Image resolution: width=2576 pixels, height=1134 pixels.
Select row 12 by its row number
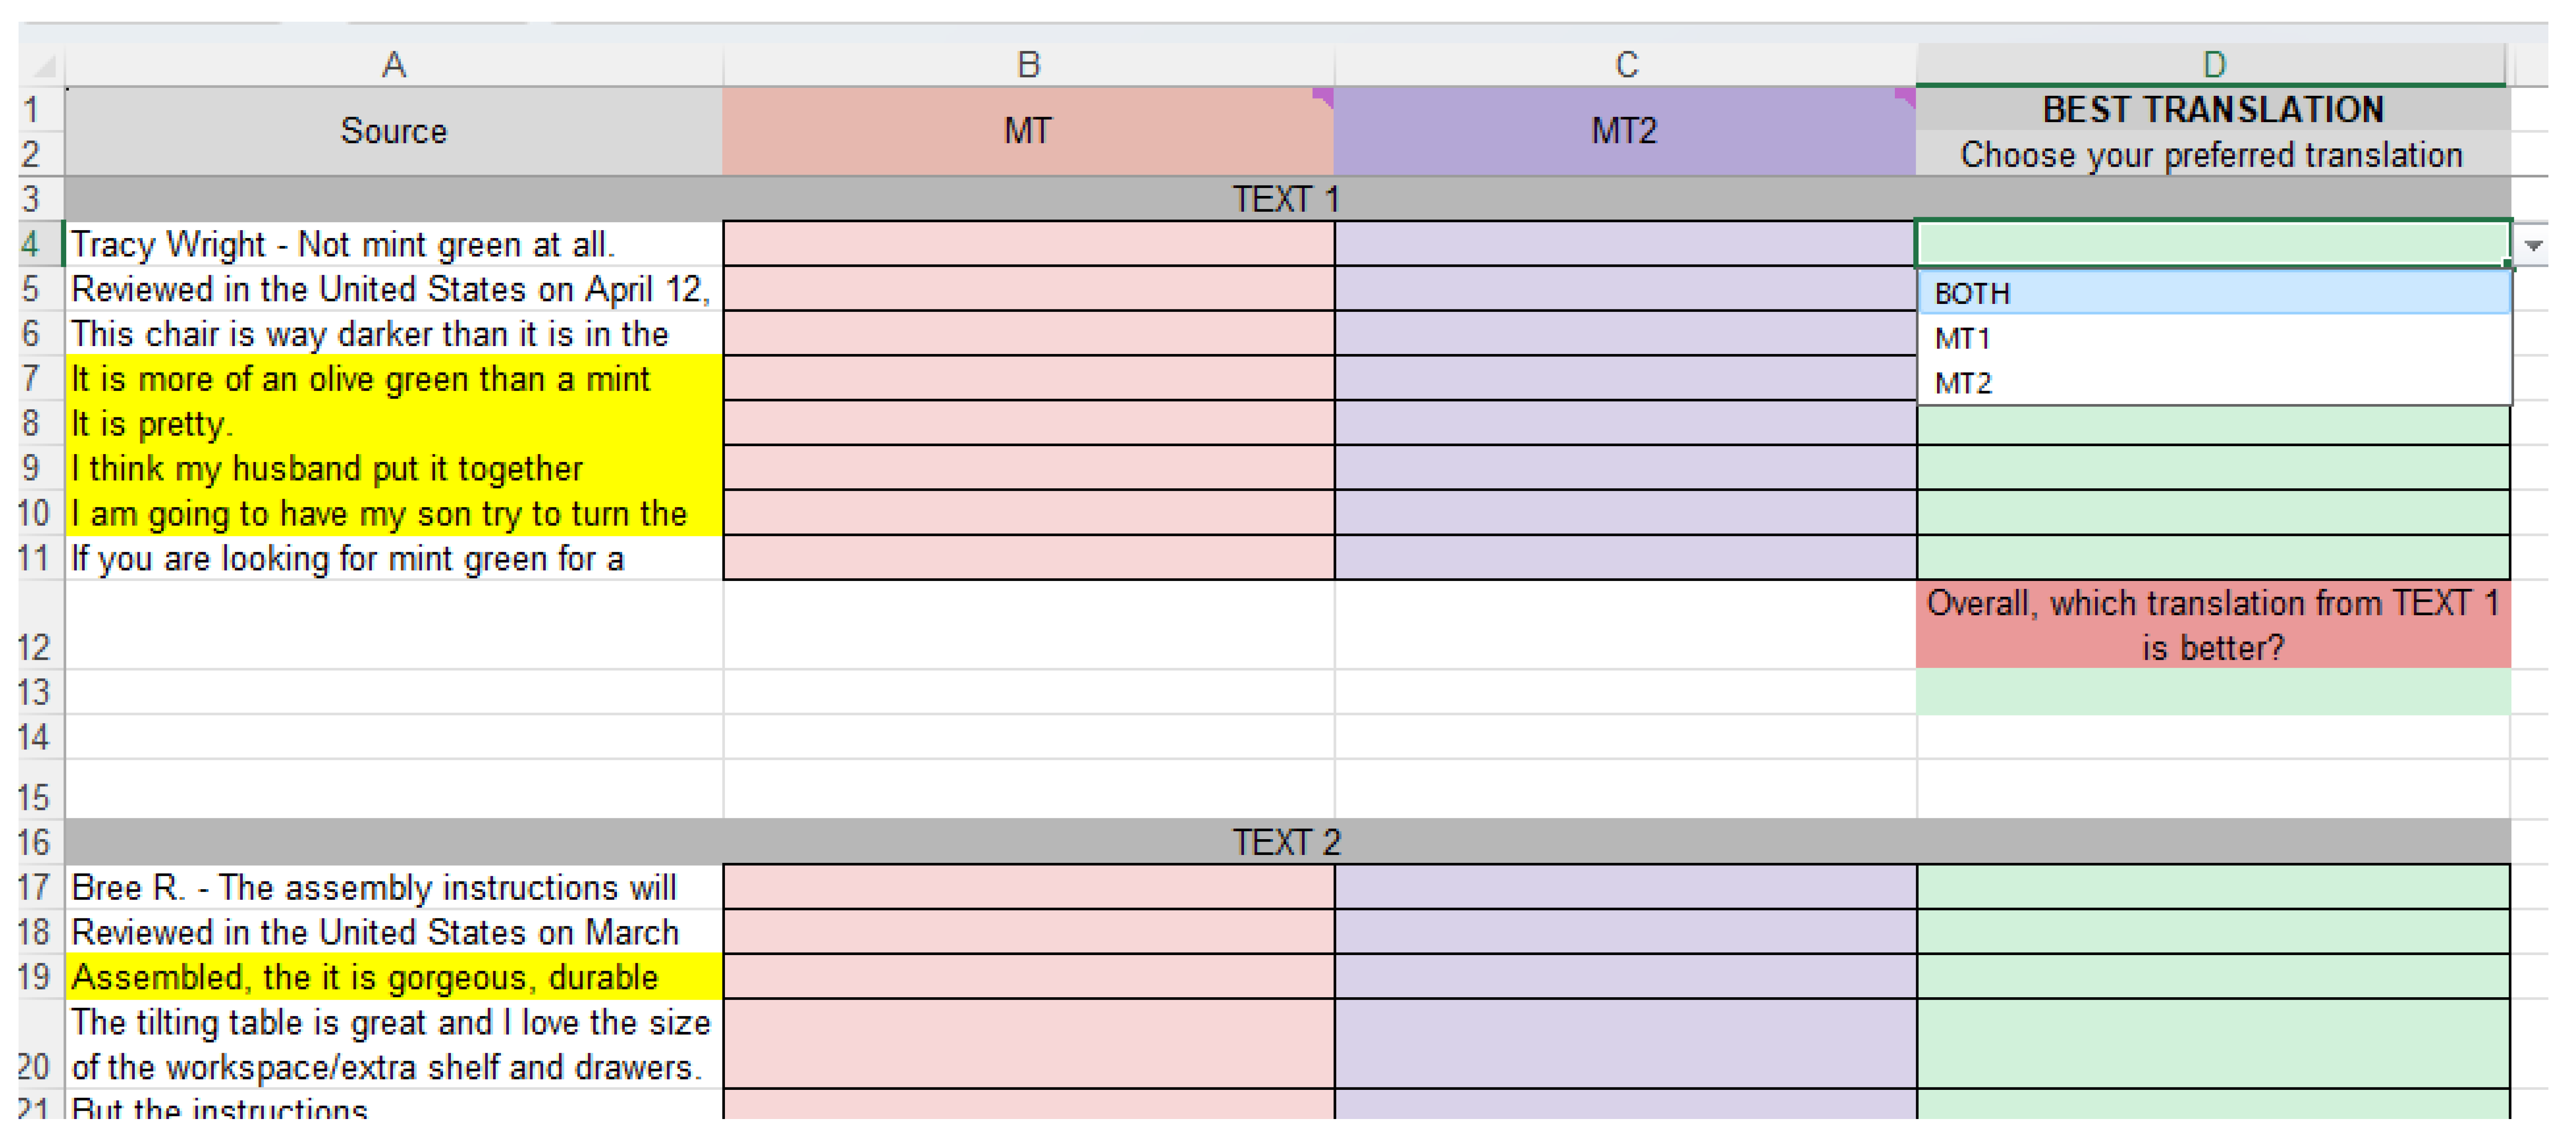[x=33, y=647]
